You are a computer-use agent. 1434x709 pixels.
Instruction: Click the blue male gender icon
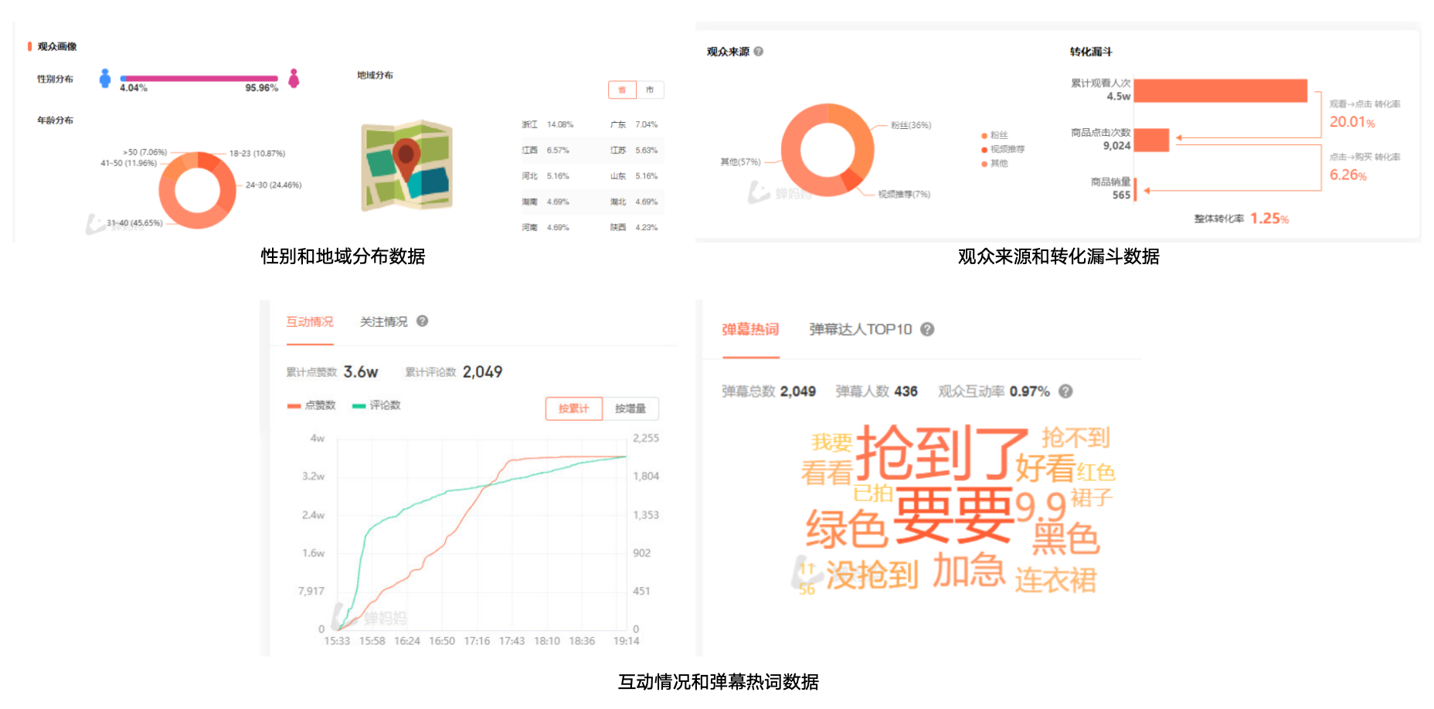pos(105,79)
